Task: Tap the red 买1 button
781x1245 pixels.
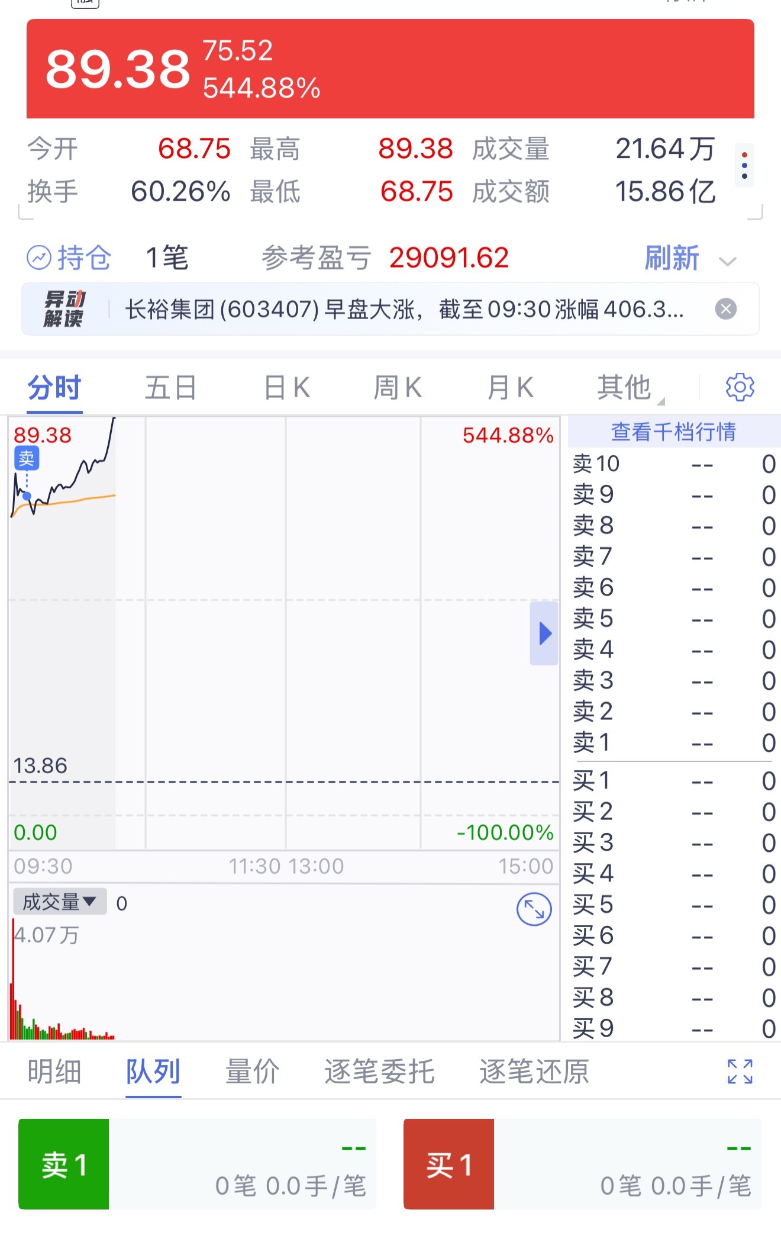Action: pos(448,1164)
